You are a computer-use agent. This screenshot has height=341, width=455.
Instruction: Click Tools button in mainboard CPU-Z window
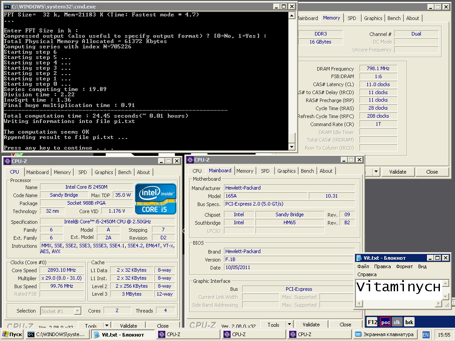click(273, 325)
